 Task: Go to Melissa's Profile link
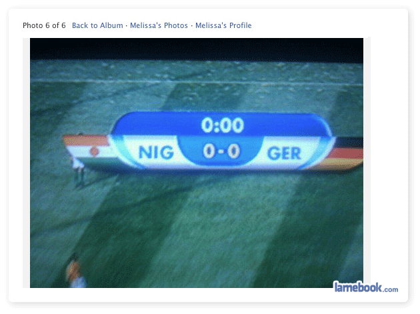223,25
